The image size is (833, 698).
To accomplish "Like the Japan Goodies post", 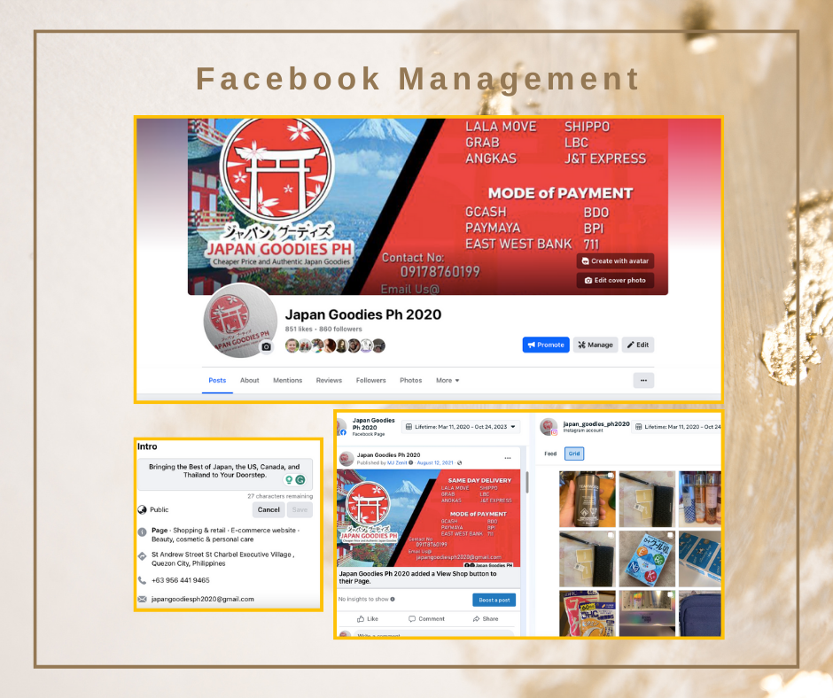I will click(368, 619).
